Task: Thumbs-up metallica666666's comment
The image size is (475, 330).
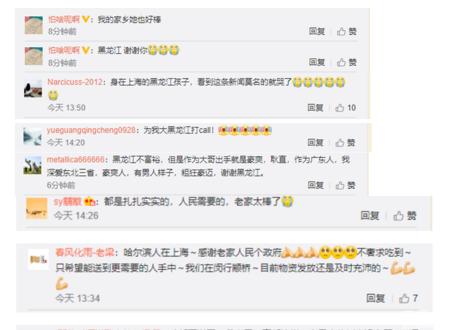Action: (345, 185)
